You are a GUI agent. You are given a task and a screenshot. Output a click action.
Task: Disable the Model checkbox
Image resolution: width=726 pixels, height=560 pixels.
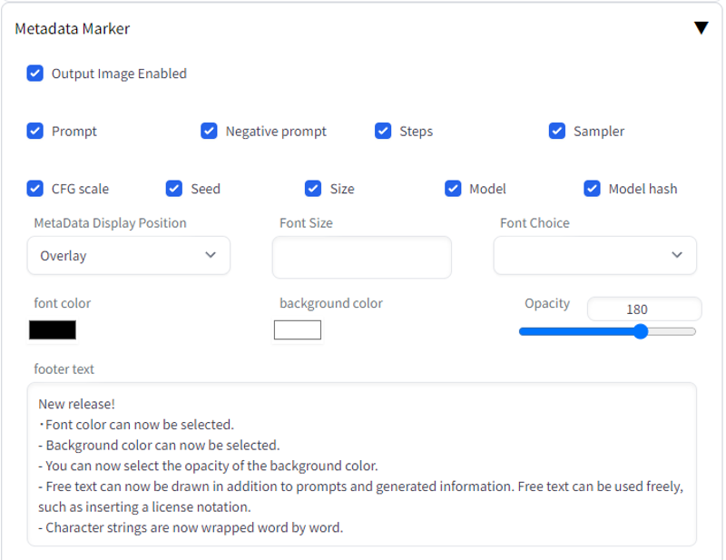(x=453, y=188)
